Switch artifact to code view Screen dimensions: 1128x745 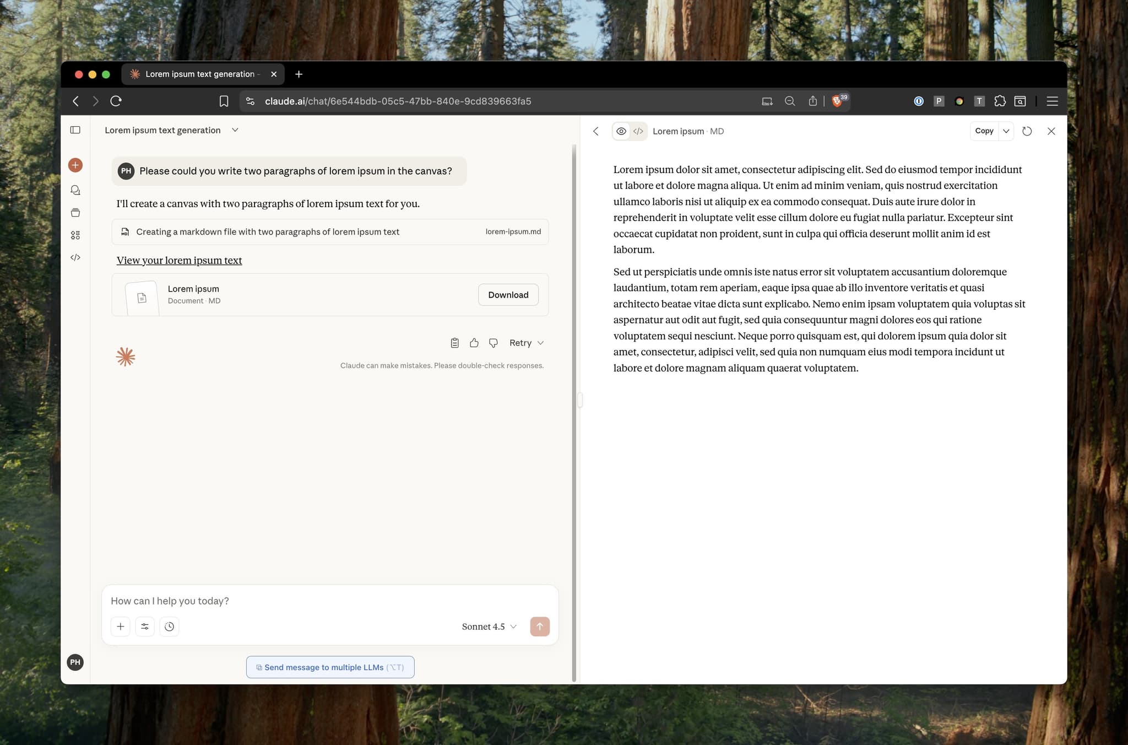[x=638, y=131]
